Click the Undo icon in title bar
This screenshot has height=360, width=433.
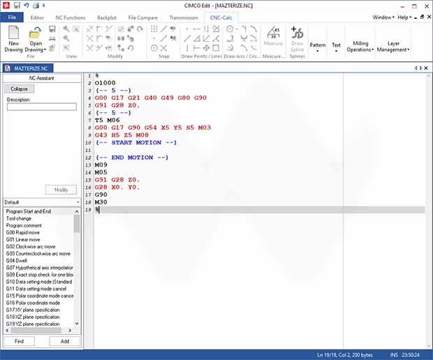pyautogui.click(x=27, y=6)
